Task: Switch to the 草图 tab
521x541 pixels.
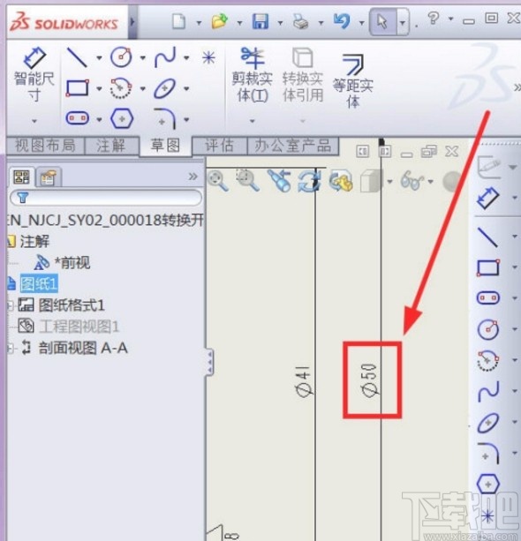Action: (165, 146)
